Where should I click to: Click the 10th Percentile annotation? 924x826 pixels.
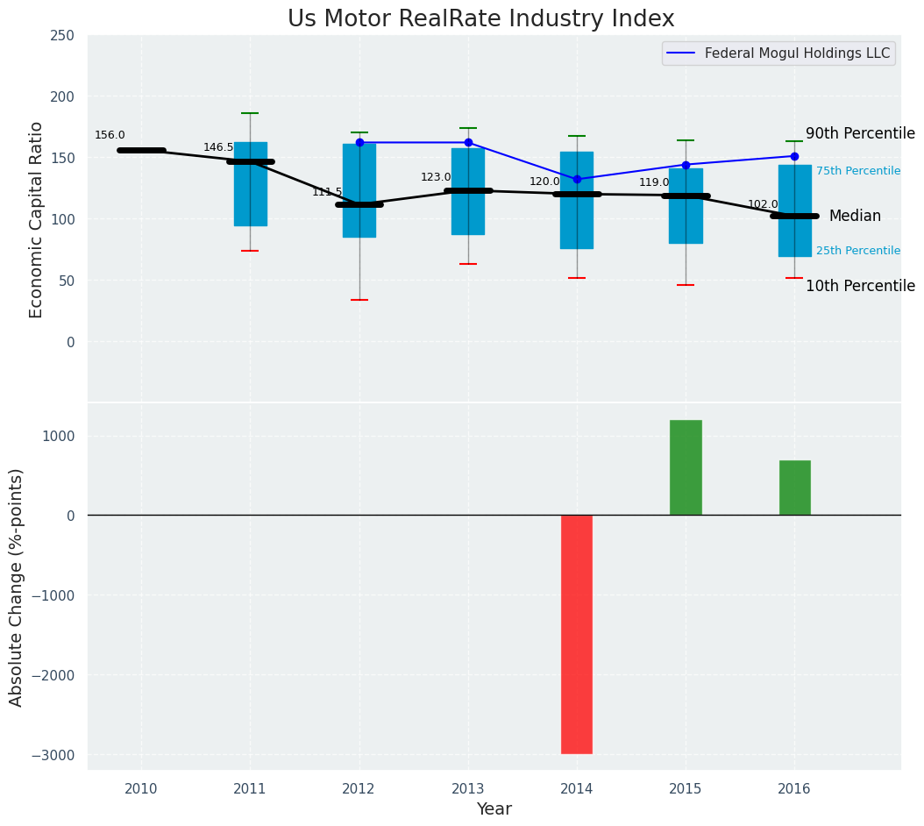(x=860, y=286)
